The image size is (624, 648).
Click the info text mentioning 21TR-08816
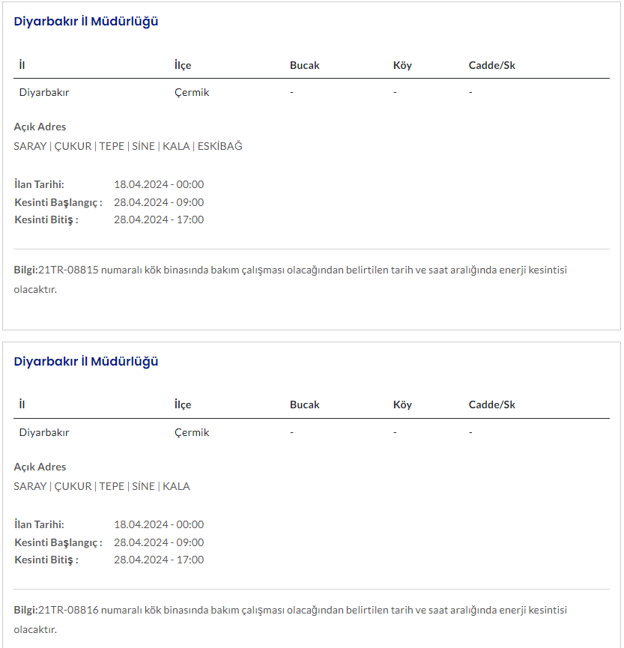tap(291, 610)
